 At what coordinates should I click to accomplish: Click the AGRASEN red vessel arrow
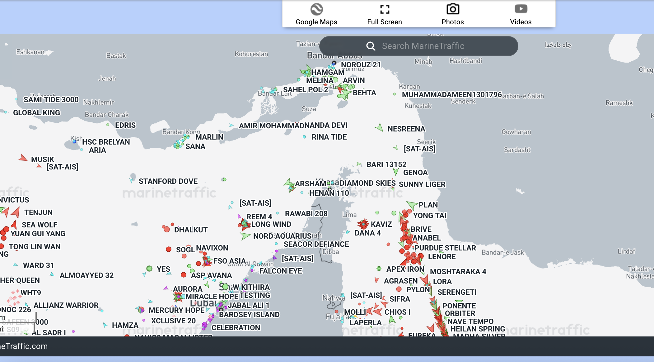377,280
